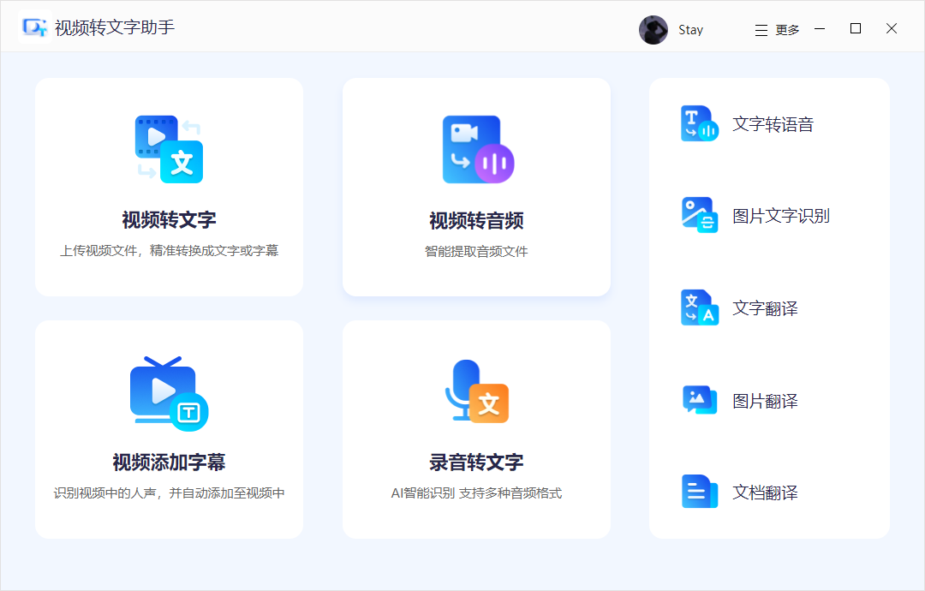Launch the 视频转音频 feature card
925x591 pixels.
(476, 186)
